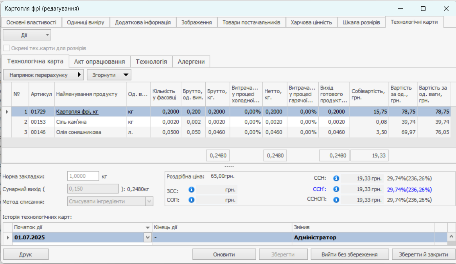Viewport: 456px width, 264px height.
Task: Open Напрямок перерахунку submenu
Action: point(43,75)
